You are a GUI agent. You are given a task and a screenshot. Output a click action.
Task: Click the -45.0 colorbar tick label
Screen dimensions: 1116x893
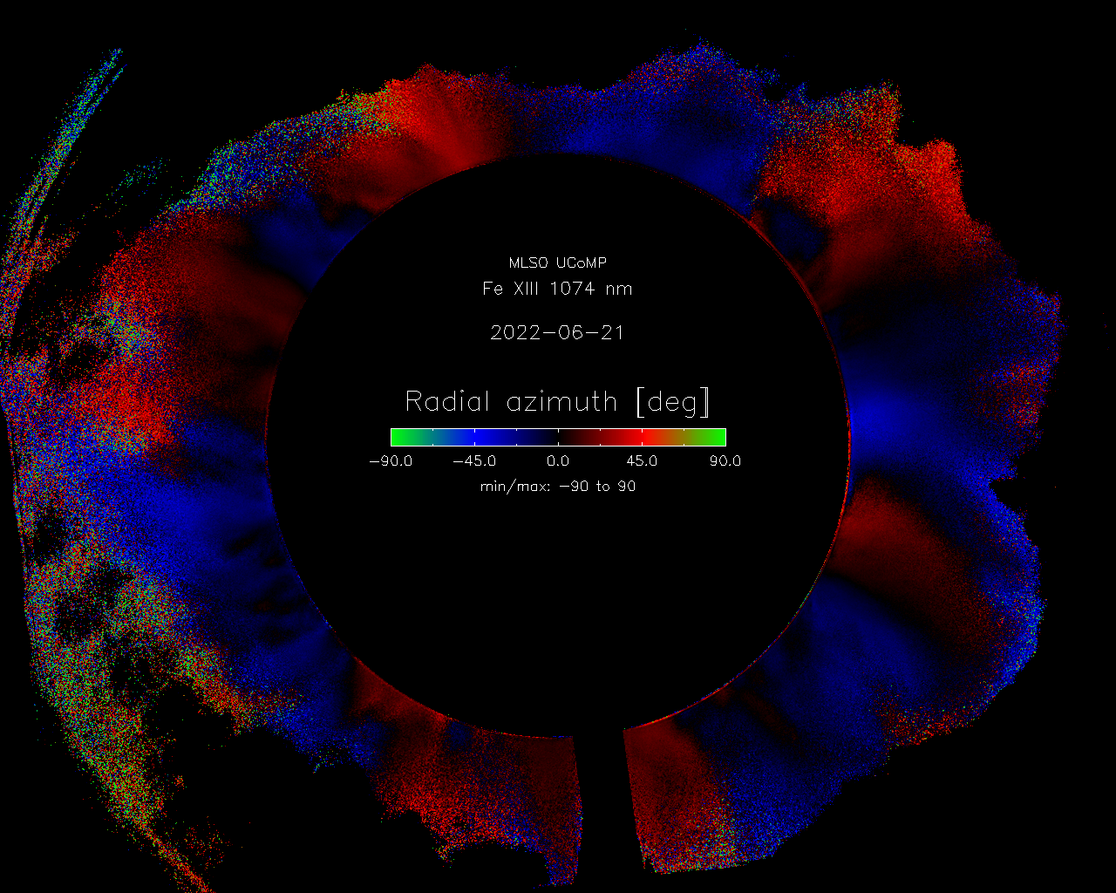pyautogui.click(x=474, y=461)
